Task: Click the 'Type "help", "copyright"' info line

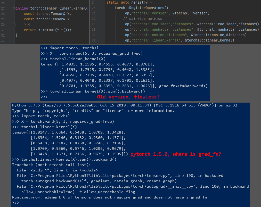Action: click(x=93, y=111)
